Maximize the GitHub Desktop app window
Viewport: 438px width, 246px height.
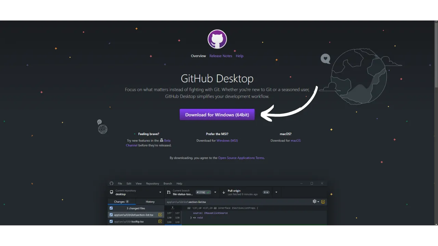pos(312,183)
